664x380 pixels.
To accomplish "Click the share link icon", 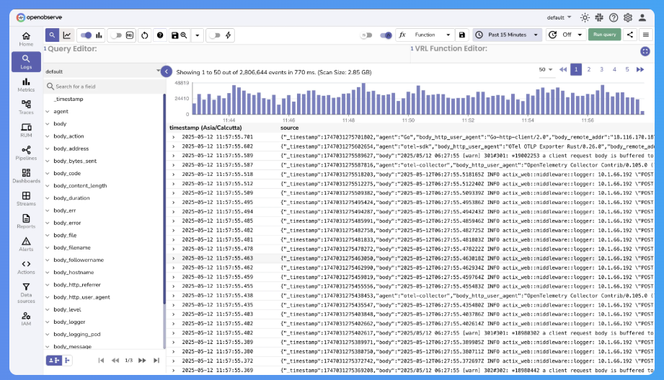I will pyautogui.click(x=630, y=35).
